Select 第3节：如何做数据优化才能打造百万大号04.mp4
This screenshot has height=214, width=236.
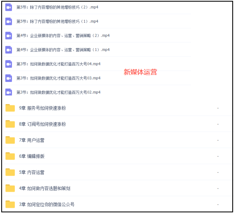click(x=58, y=64)
